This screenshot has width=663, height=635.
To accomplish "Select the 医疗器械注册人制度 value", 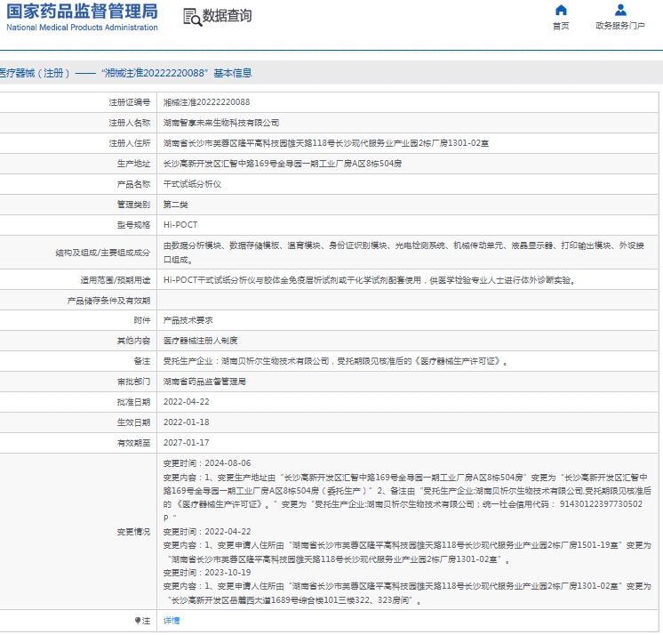I will pos(201,341).
